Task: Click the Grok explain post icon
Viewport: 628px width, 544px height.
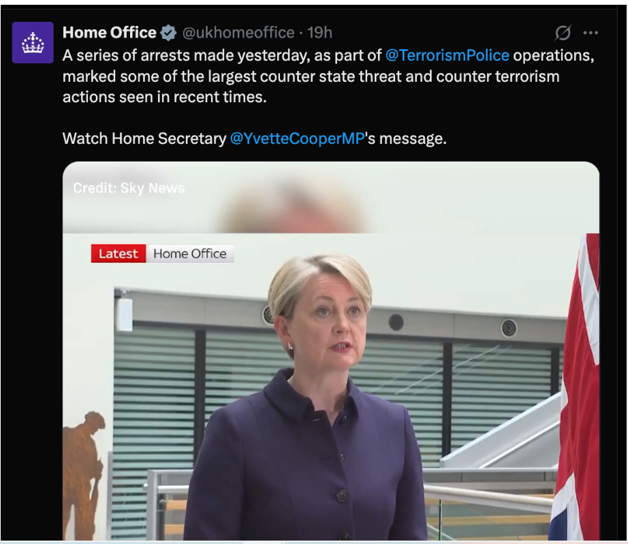Action: tap(563, 33)
